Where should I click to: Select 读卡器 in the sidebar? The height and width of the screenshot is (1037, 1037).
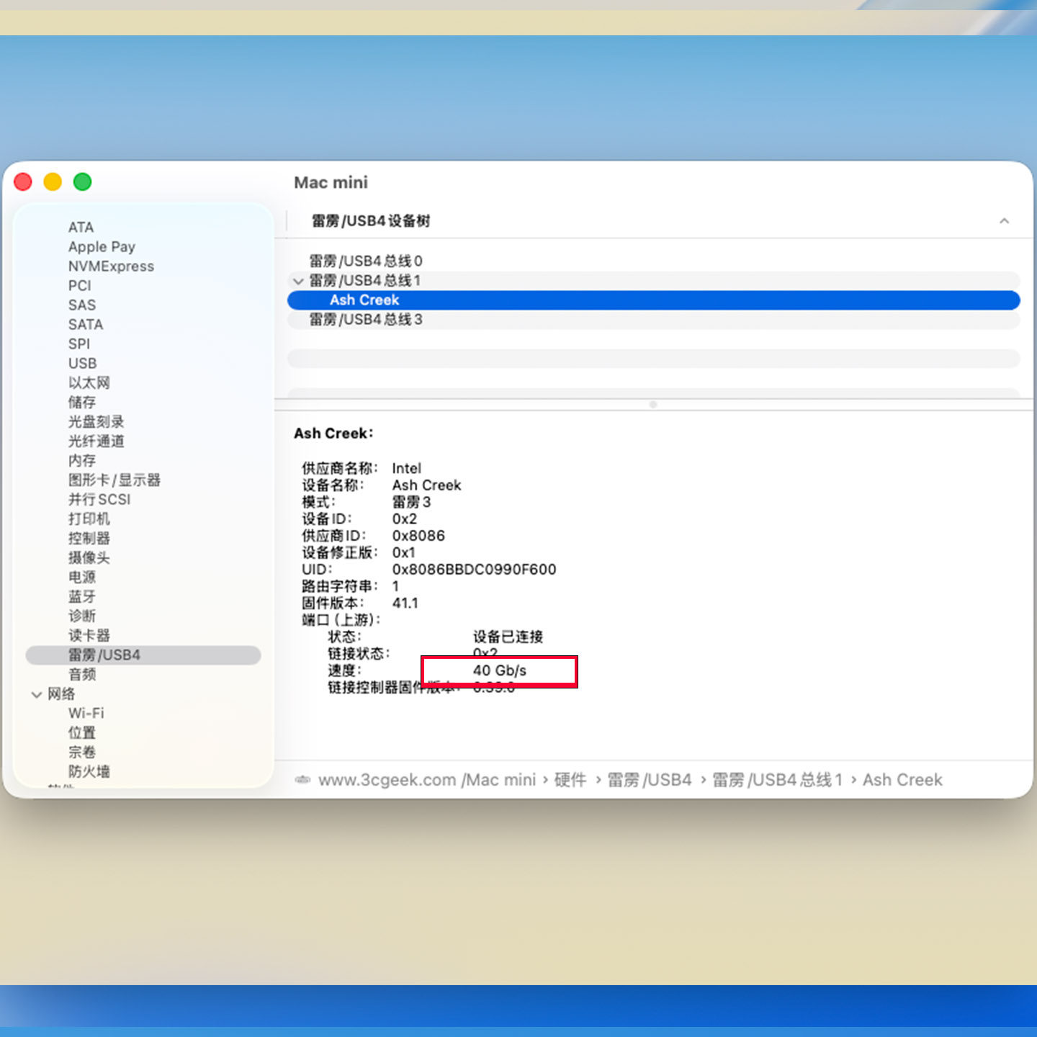(x=89, y=635)
